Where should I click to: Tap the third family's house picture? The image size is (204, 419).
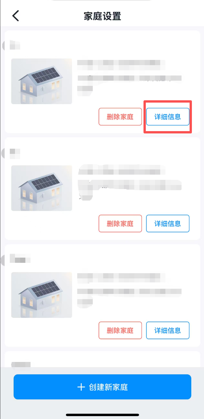(41, 295)
